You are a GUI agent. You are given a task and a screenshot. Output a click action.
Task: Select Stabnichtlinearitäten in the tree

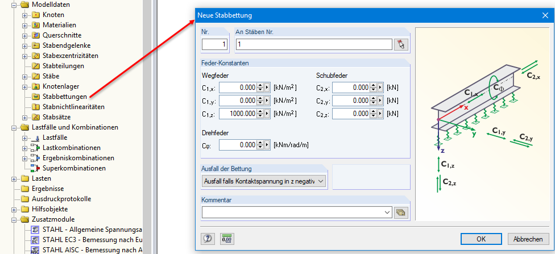73,107
